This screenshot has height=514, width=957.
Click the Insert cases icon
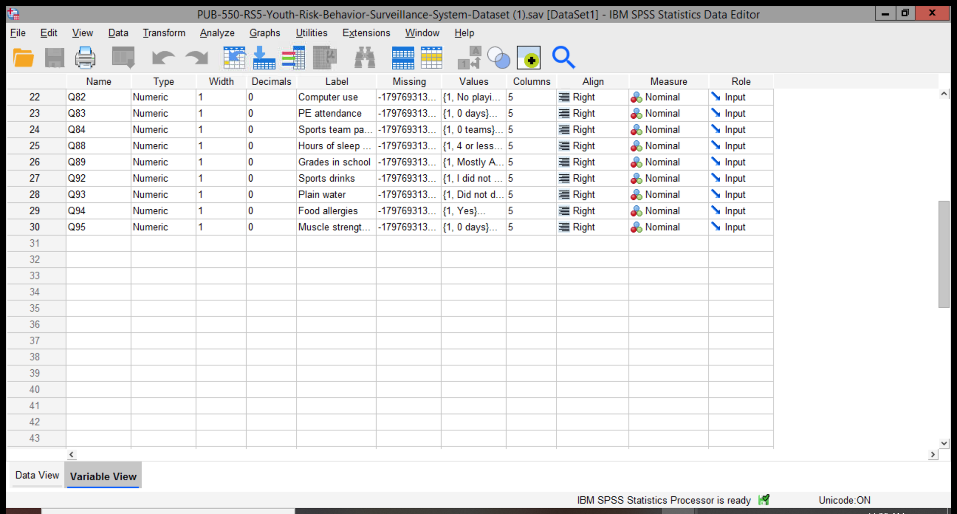tap(403, 58)
